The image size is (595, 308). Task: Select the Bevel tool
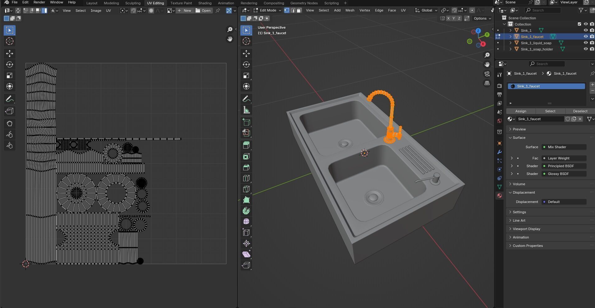click(246, 167)
